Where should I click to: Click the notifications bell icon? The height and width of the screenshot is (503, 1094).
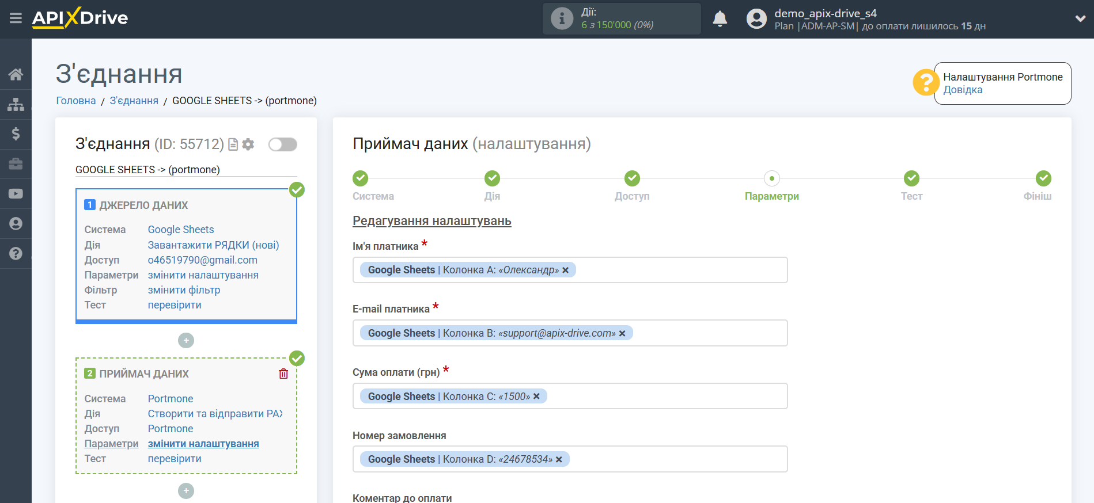coord(720,19)
